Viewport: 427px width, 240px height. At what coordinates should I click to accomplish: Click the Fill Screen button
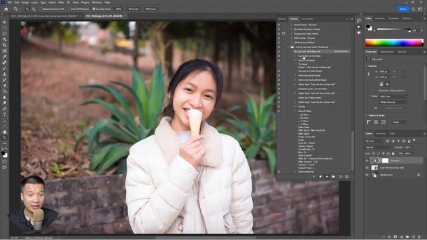(151, 9)
